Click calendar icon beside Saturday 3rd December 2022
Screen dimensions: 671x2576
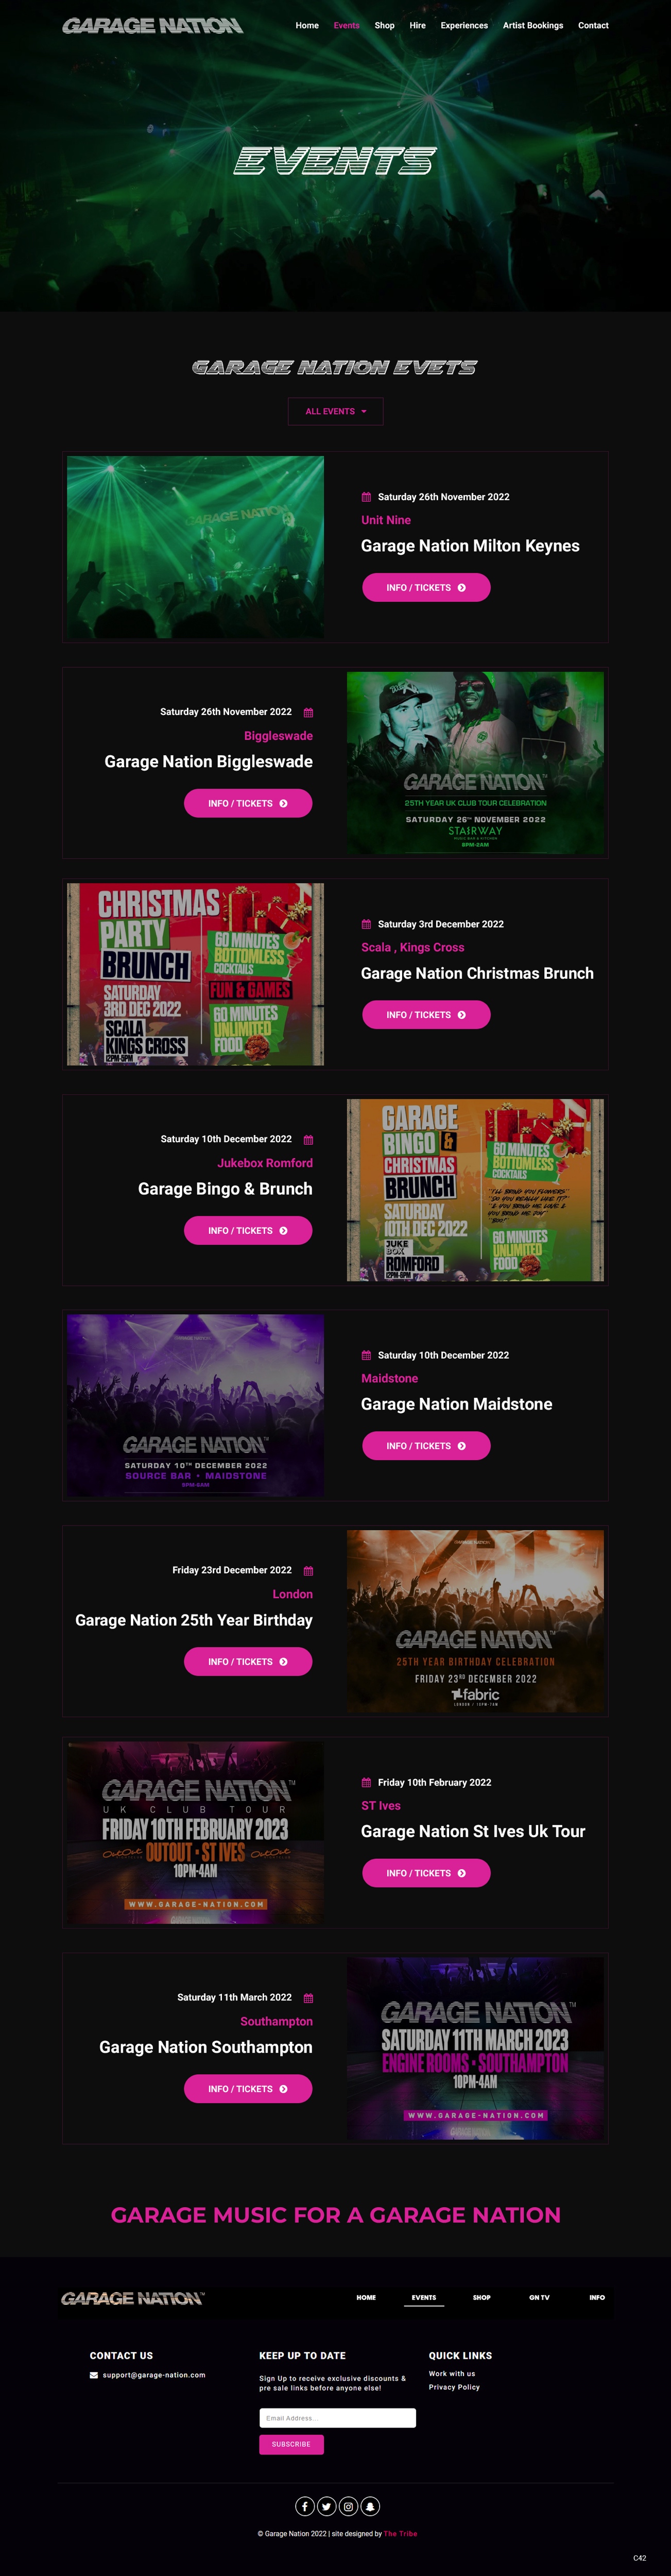point(366,924)
